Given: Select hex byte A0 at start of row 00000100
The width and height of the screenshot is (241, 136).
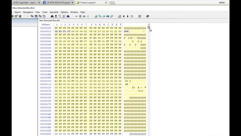Looking at the screenshot, I should 56,81.
